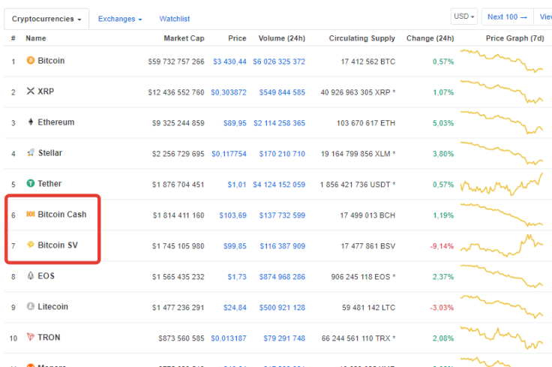Click Tether market cap $1 876 704 451
Image resolution: width=552 pixels, height=367 pixels.
pyautogui.click(x=178, y=185)
